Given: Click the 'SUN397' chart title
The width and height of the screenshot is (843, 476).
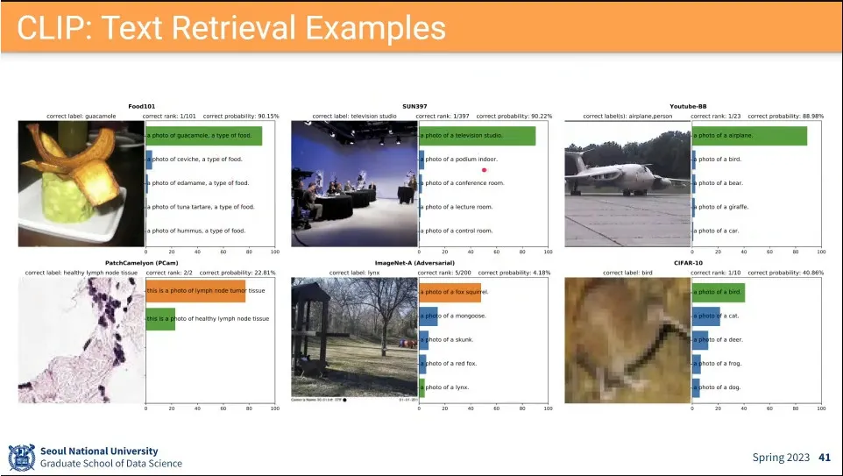Looking at the screenshot, I should click(x=414, y=106).
